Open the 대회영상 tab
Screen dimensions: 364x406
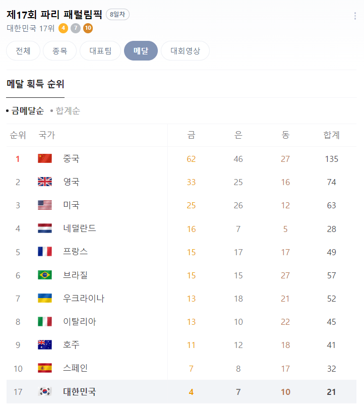coord(185,51)
